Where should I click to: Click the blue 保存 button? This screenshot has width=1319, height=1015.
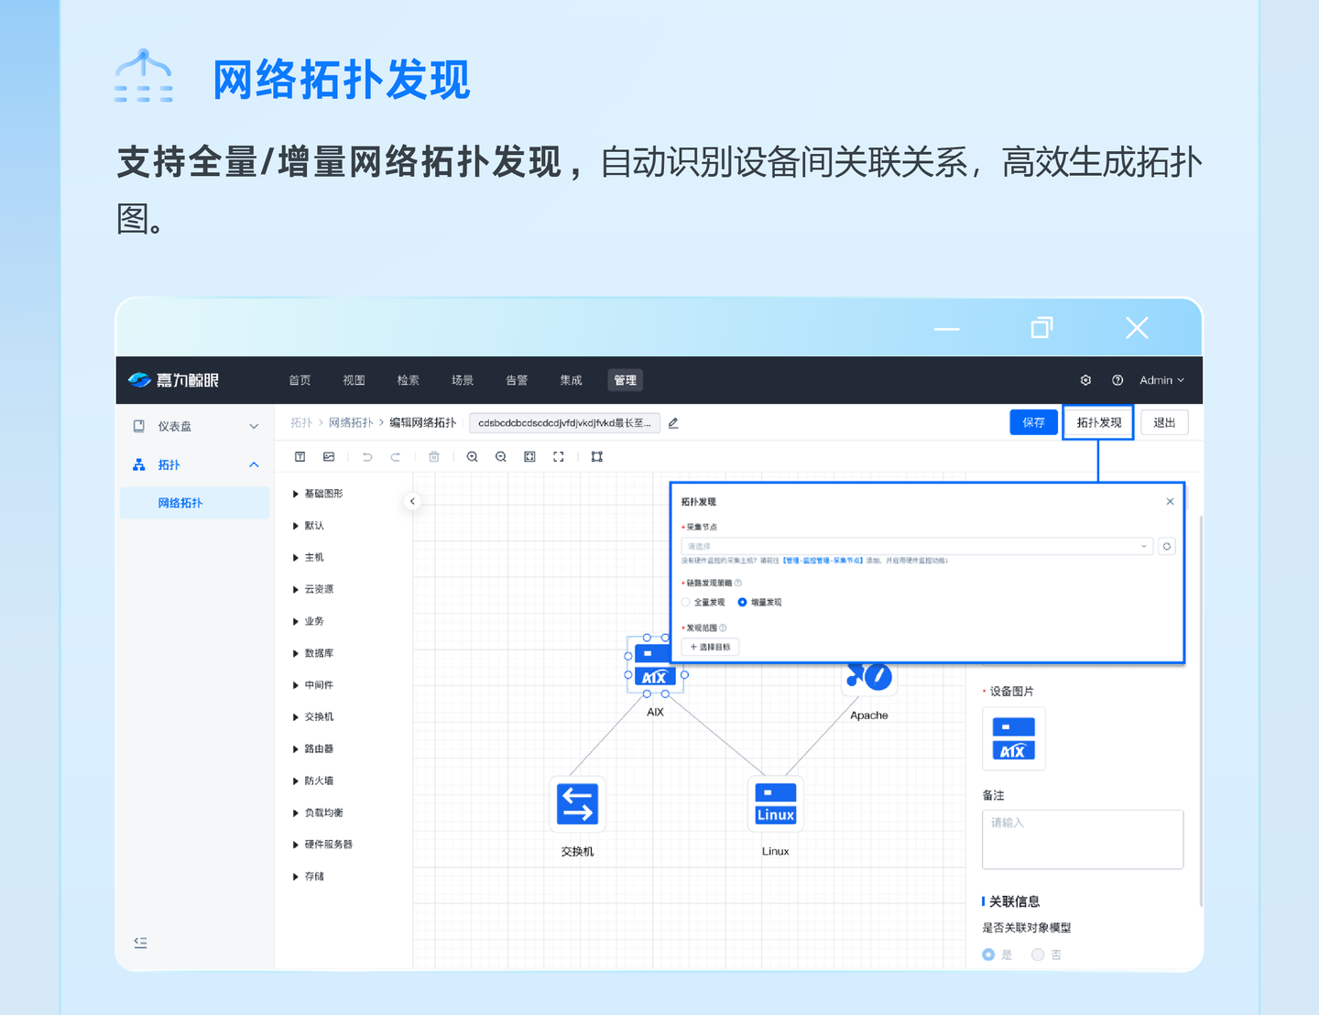point(1033,422)
